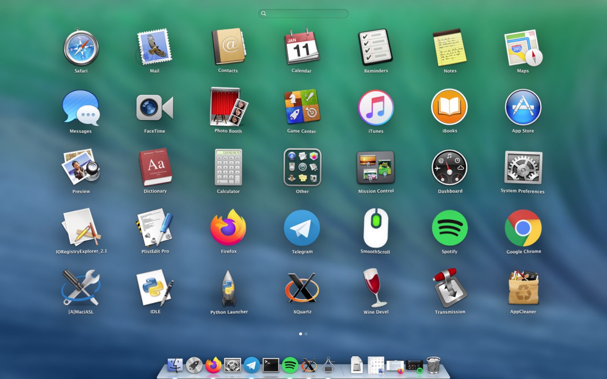The image size is (607, 379).
Task: Open Dashboard
Action: tap(450, 167)
